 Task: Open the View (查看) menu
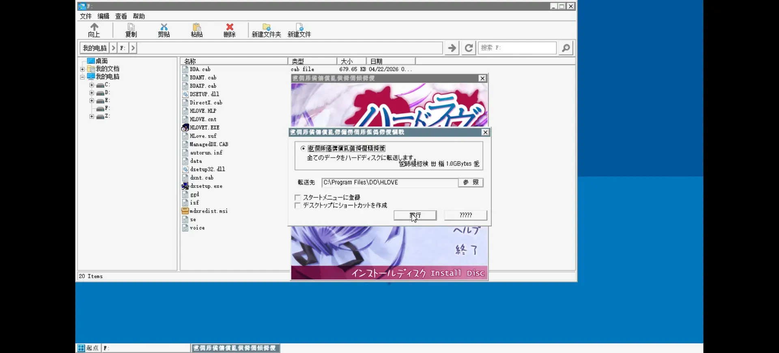121,16
